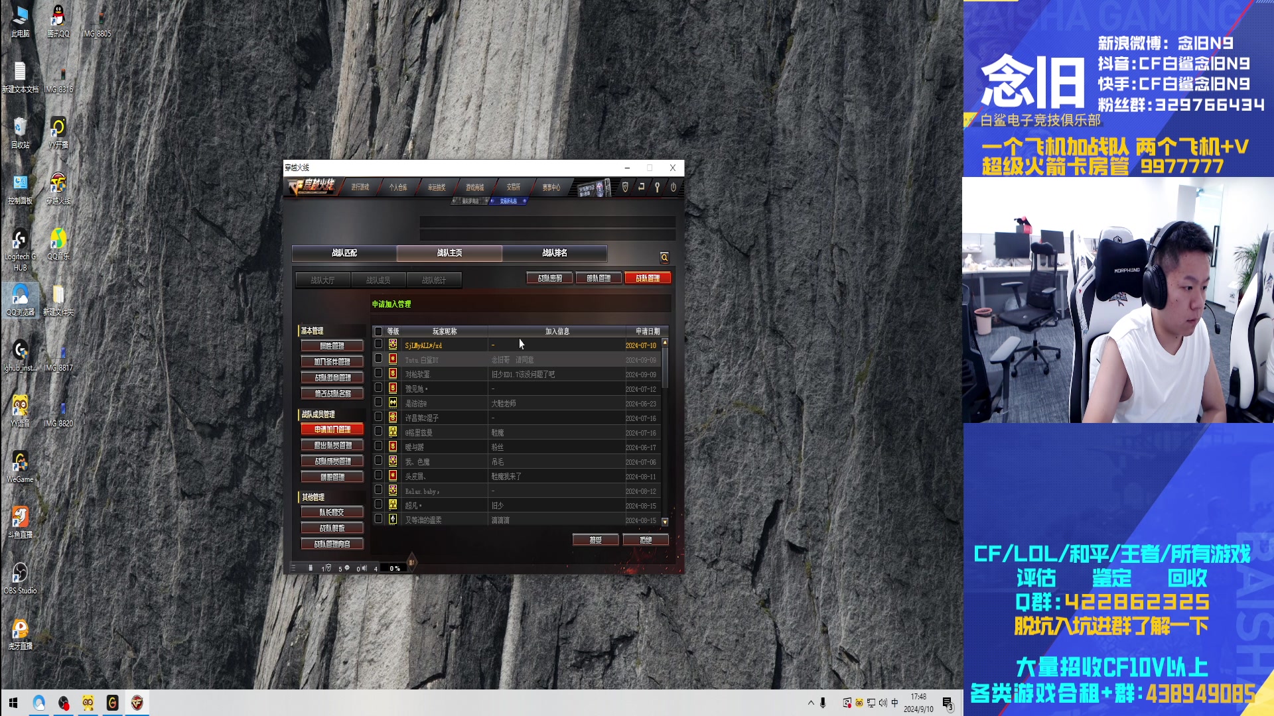Click the power icon in game header
1274x716 pixels.
pyautogui.click(x=673, y=188)
